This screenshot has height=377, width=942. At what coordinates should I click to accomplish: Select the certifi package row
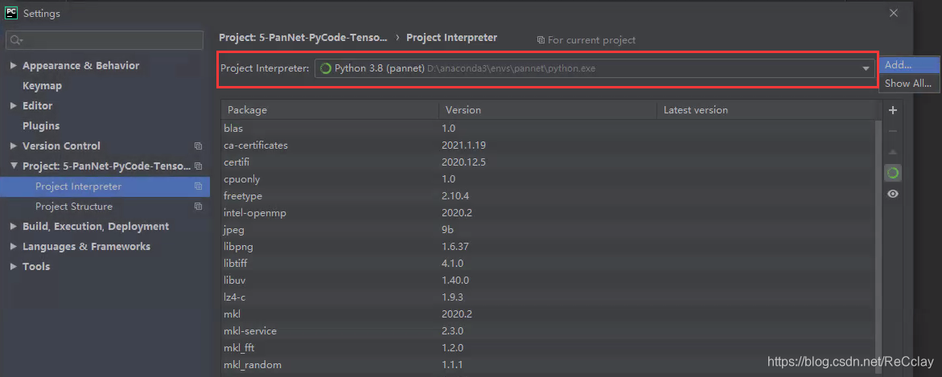(549, 162)
